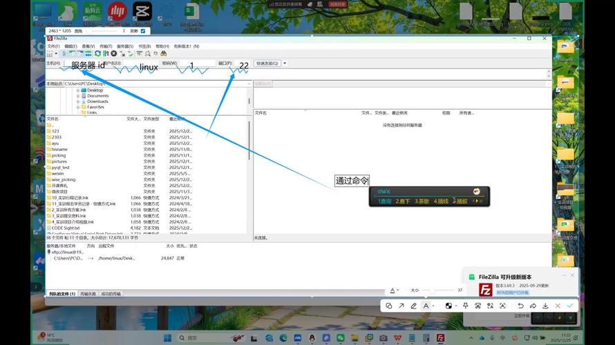Open the Quickconnect history dropdown arrow
Screen dimensions: 615x345
coord(285,63)
